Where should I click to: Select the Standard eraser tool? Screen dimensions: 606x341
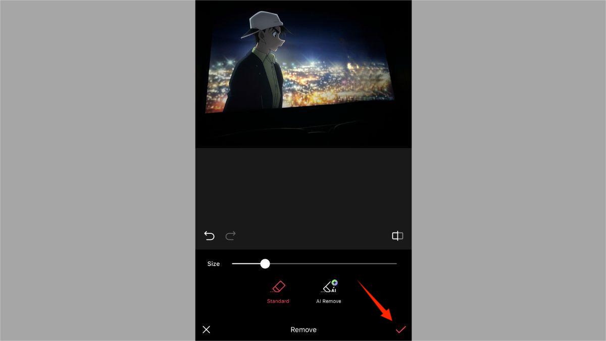coord(278,293)
